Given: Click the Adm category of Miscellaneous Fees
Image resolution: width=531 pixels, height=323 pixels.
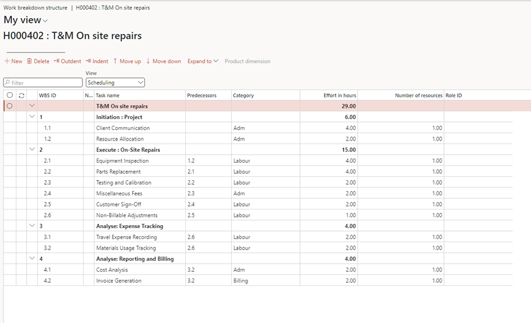Looking at the screenshot, I should click(x=239, y=193).
